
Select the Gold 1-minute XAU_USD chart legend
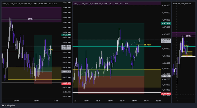[100, 4]
